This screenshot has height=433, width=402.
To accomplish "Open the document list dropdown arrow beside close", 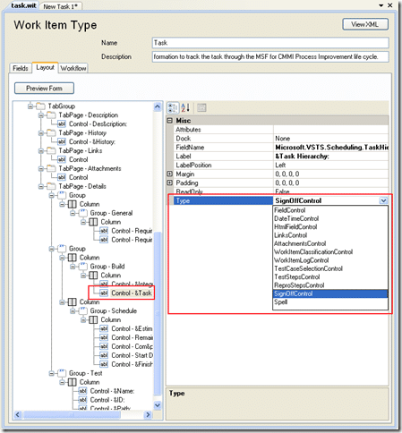I will [x=381, y=5].
